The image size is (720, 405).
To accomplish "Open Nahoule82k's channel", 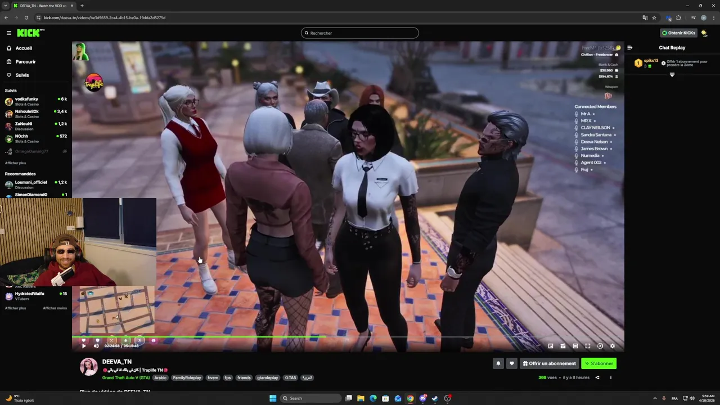I will (x=36, y=114).
